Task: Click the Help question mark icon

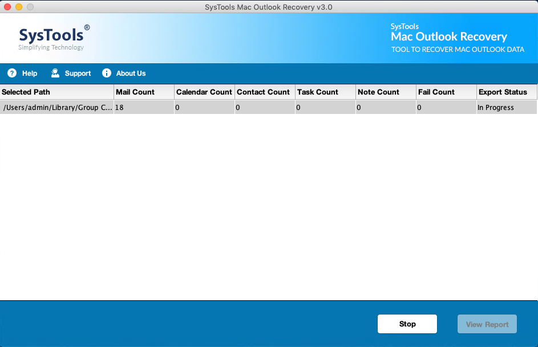Action: point(12,73)
